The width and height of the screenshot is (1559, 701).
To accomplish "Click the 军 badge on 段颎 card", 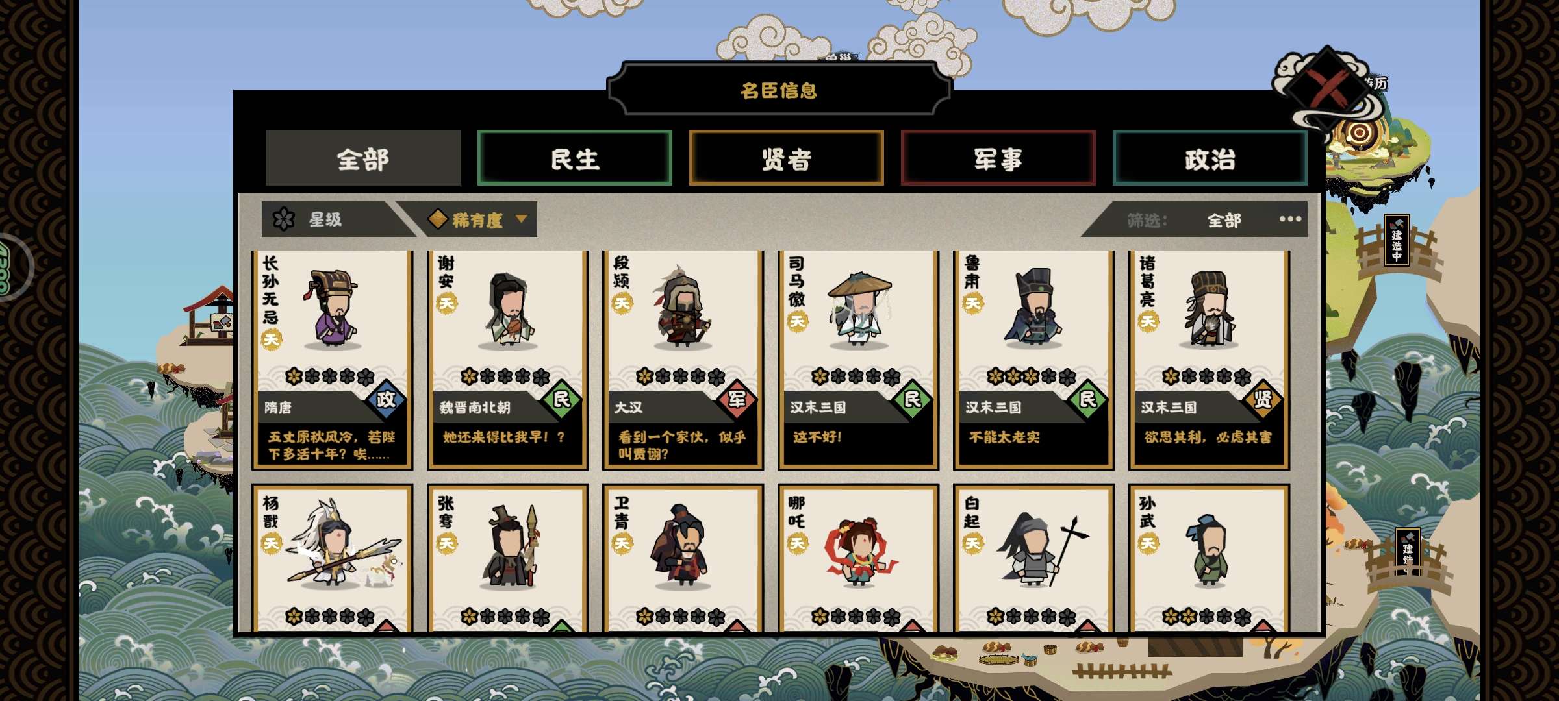I will click(737, 399).
